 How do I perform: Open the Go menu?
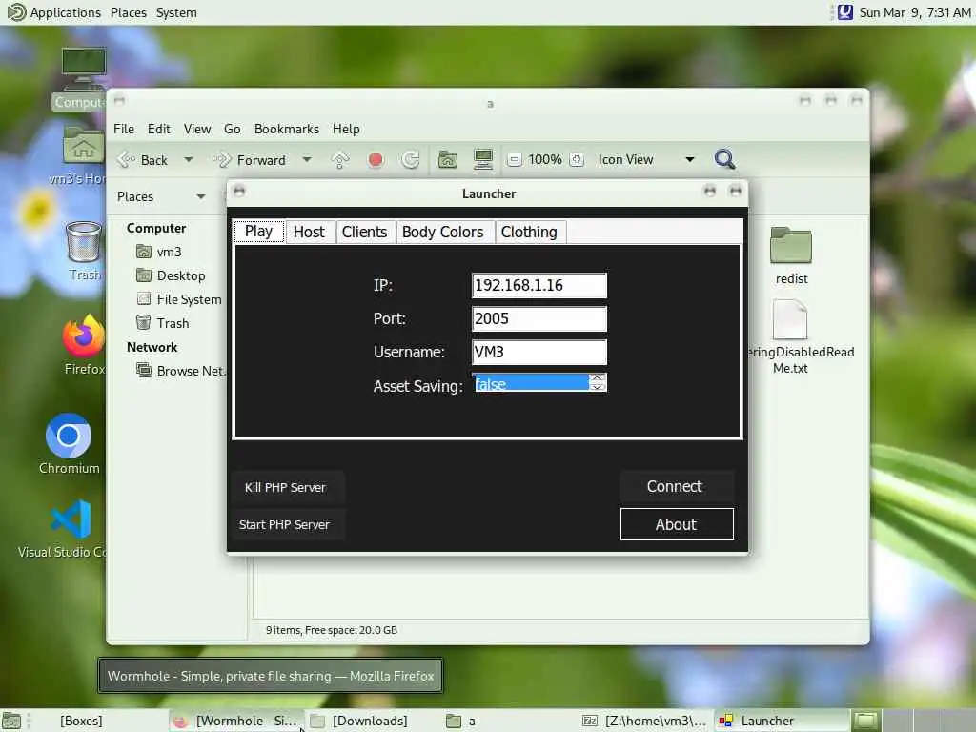[233, 129]
